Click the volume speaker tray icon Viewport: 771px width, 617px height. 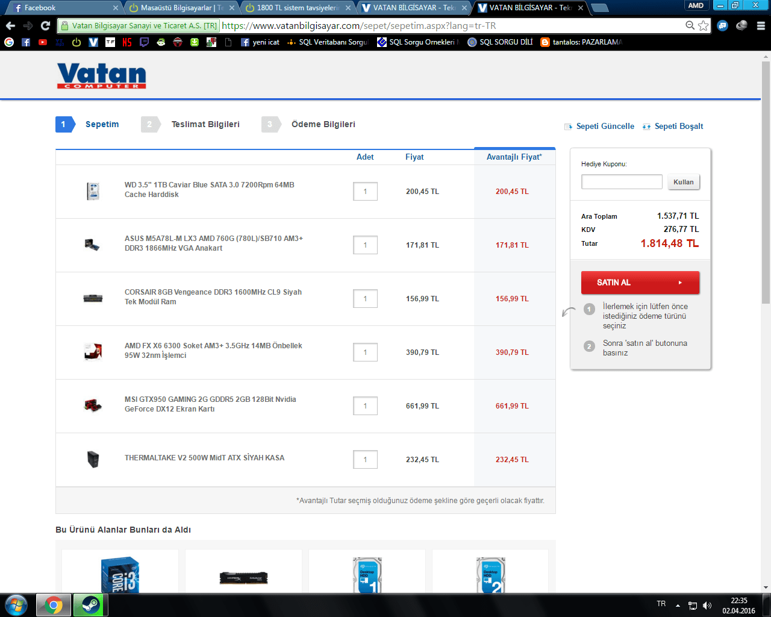pyautogui.click(x=707, y=605)
